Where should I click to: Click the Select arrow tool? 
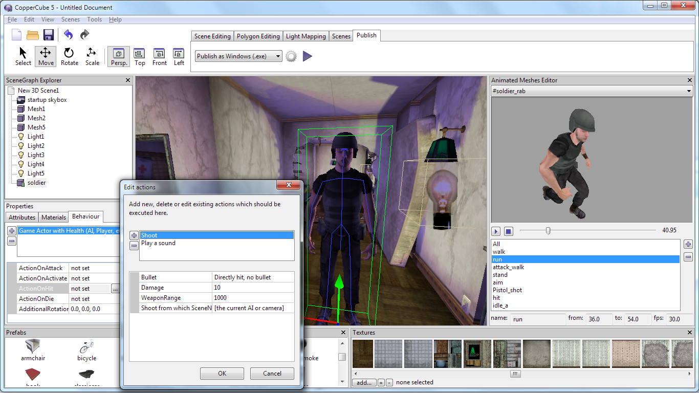point(22,56)
